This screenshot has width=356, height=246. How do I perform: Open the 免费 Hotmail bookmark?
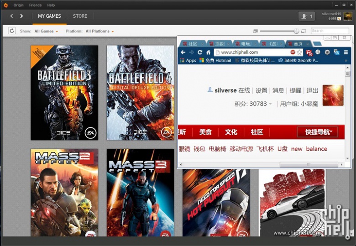(x=215, y=60)
